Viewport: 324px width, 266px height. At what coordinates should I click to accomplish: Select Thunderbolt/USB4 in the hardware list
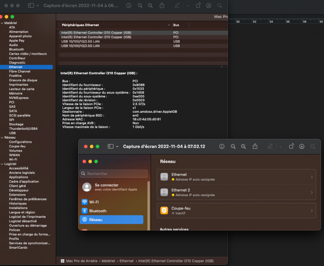click(x=23, y=129)
